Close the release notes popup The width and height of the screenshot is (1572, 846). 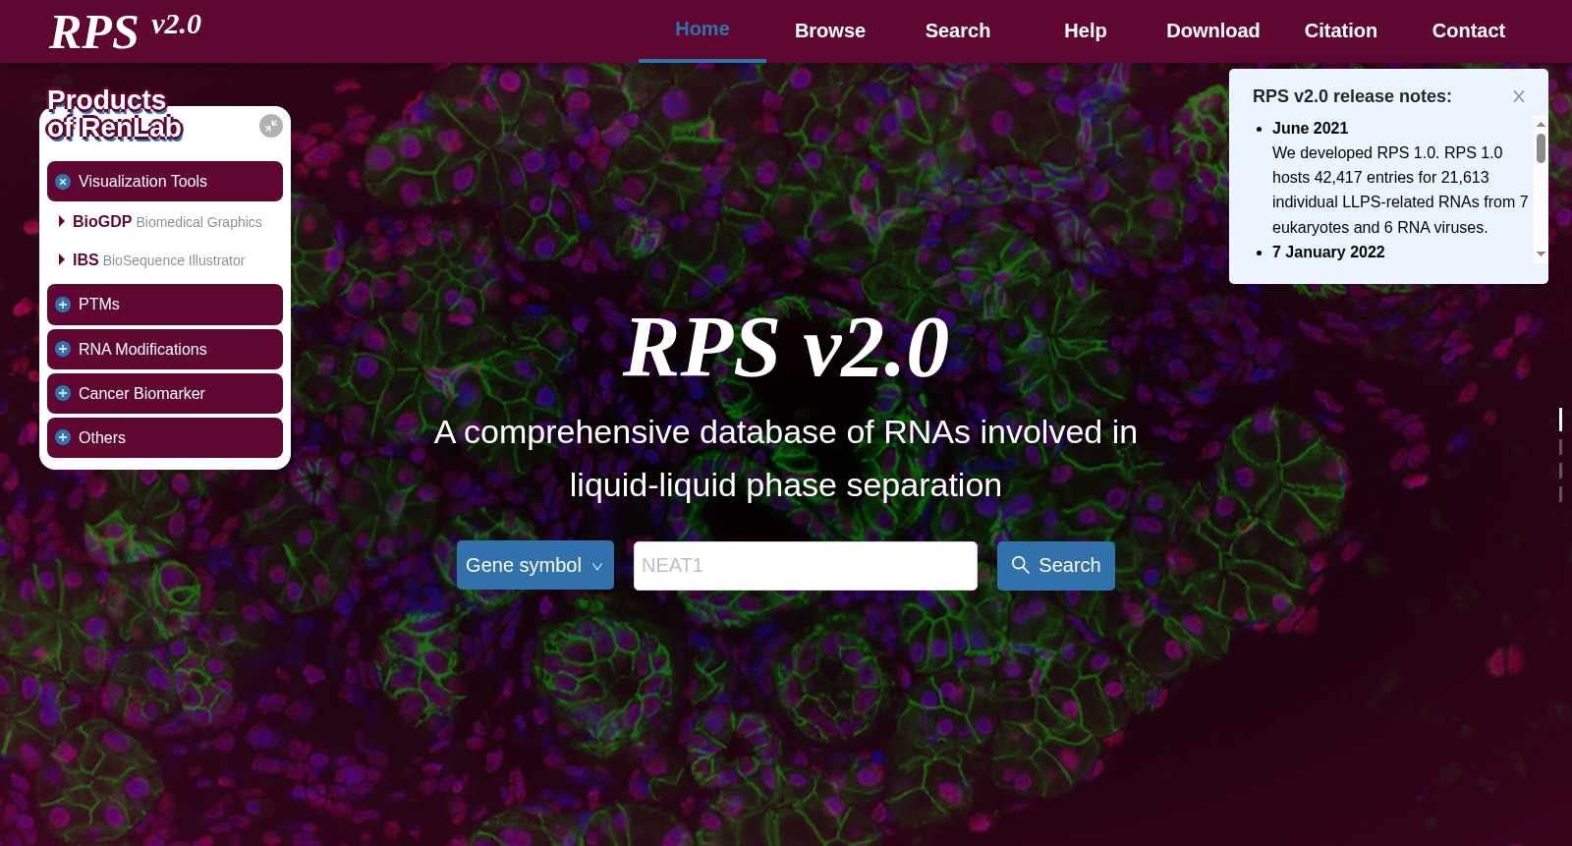pos(1519,96)
